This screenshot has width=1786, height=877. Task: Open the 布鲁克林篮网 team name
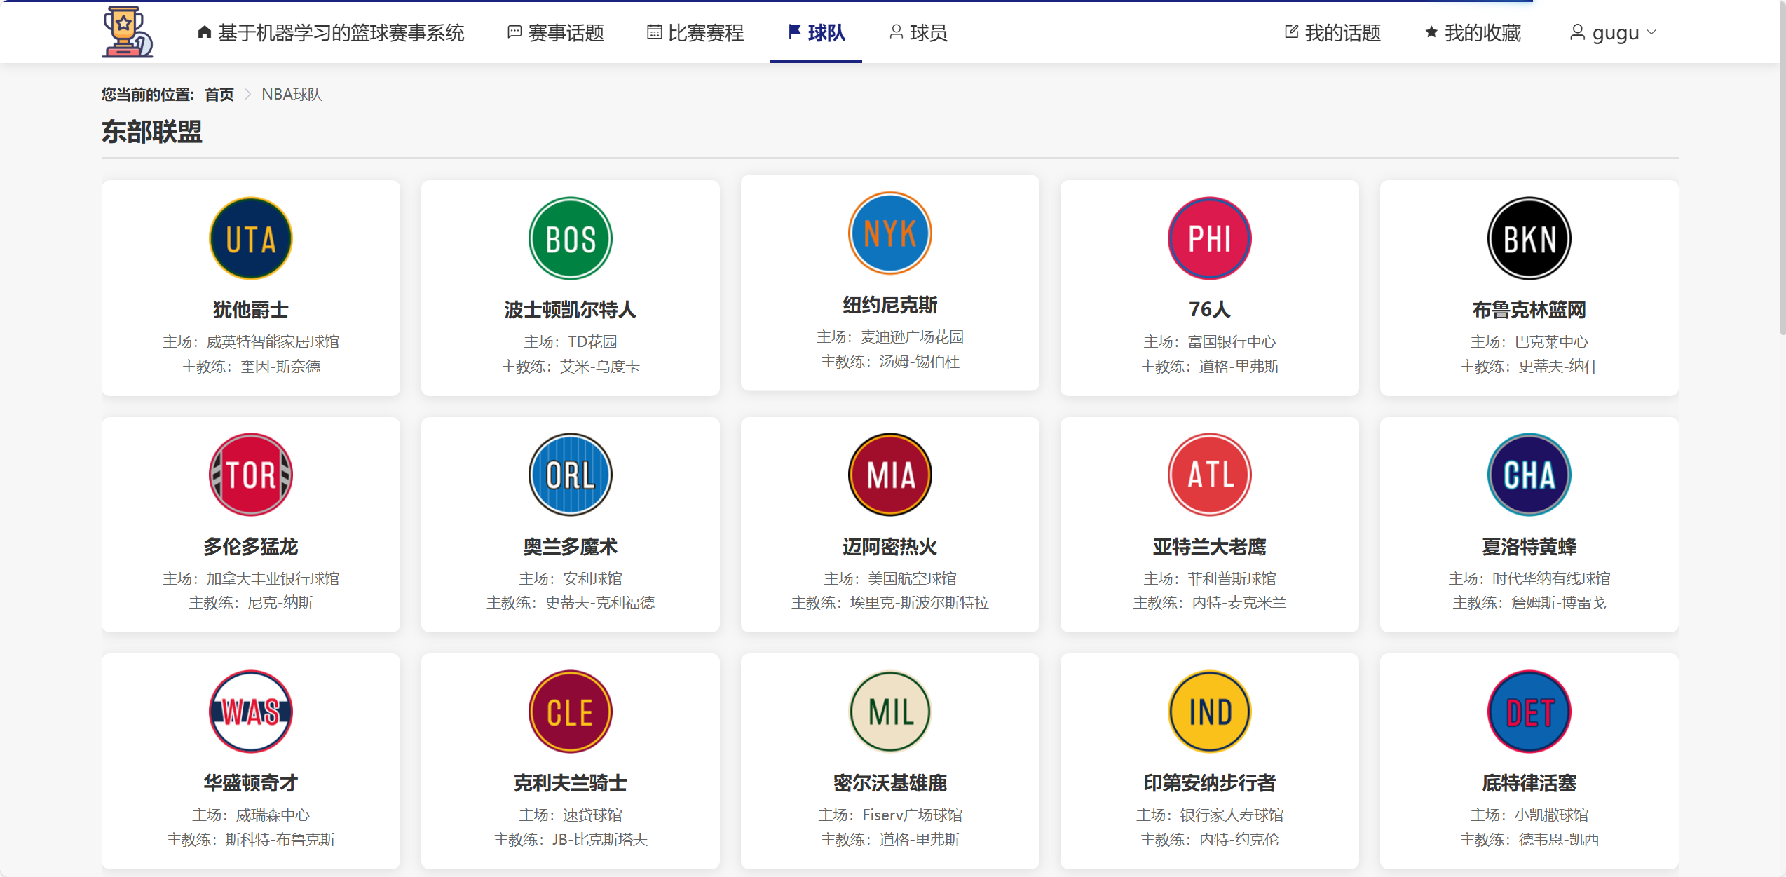click(1529, 309)
